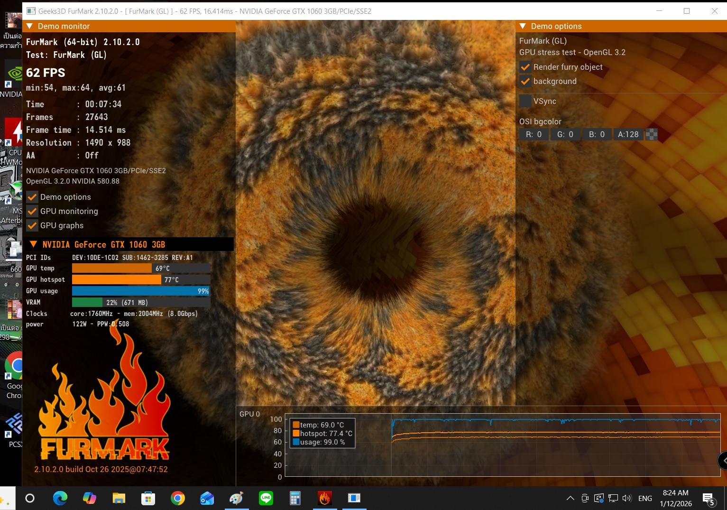
Task: Click the OSI bgcolor checkered color swatch
Action: [x=652, y=134]
